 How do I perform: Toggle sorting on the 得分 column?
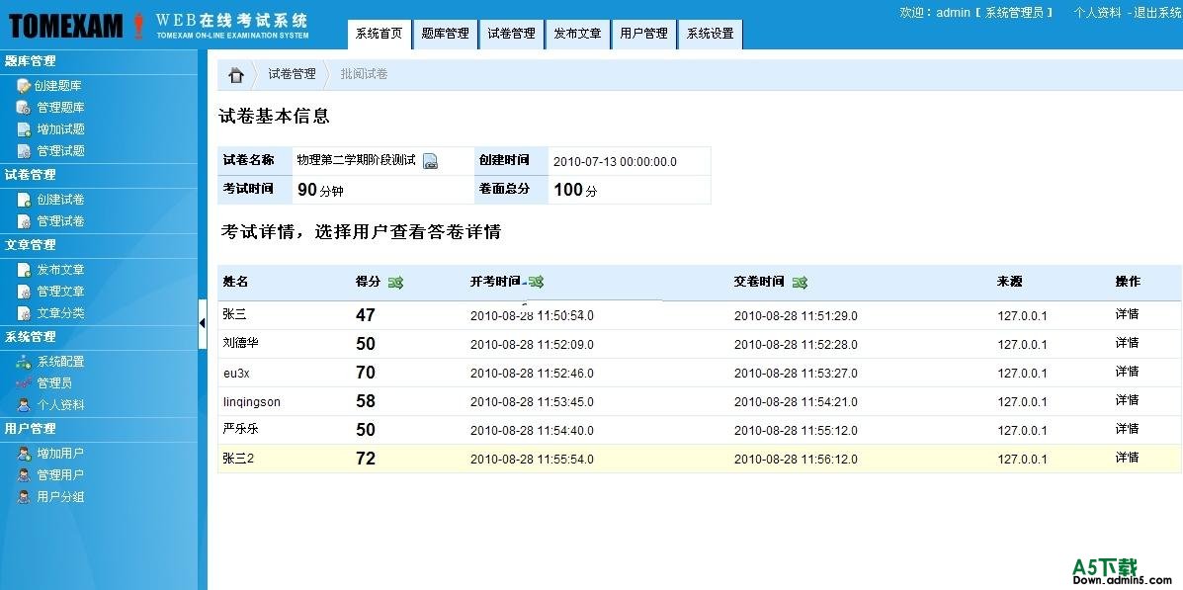[395, 282]
